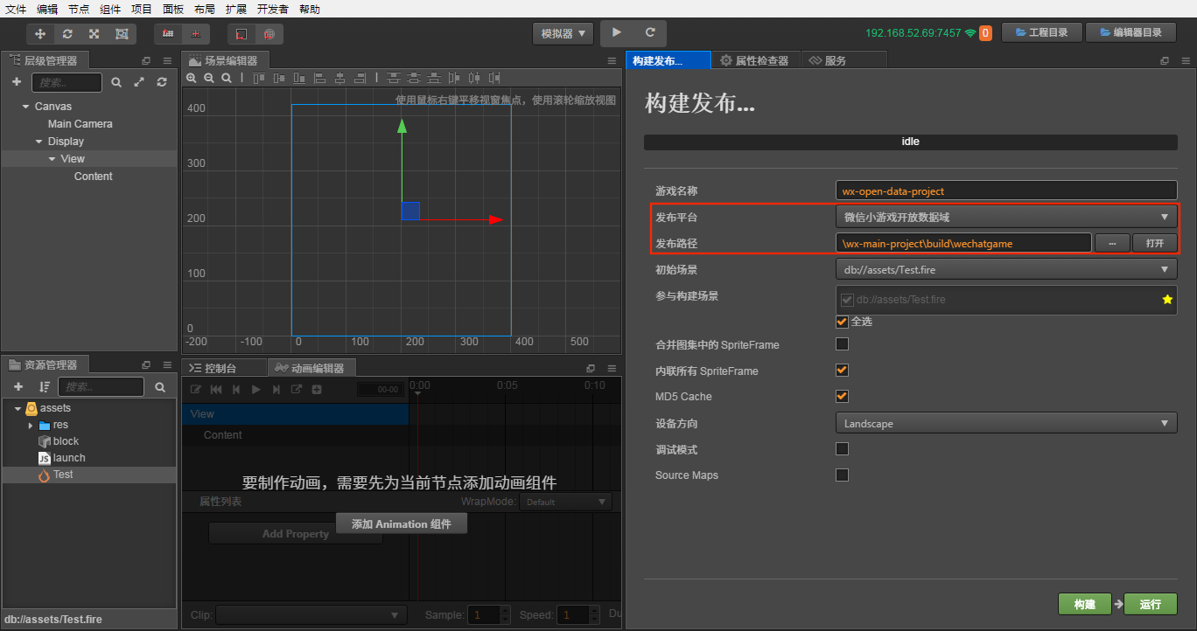Create new asset with plus icon in assets panel
The image size is (1197, 631).
[18, 386]
